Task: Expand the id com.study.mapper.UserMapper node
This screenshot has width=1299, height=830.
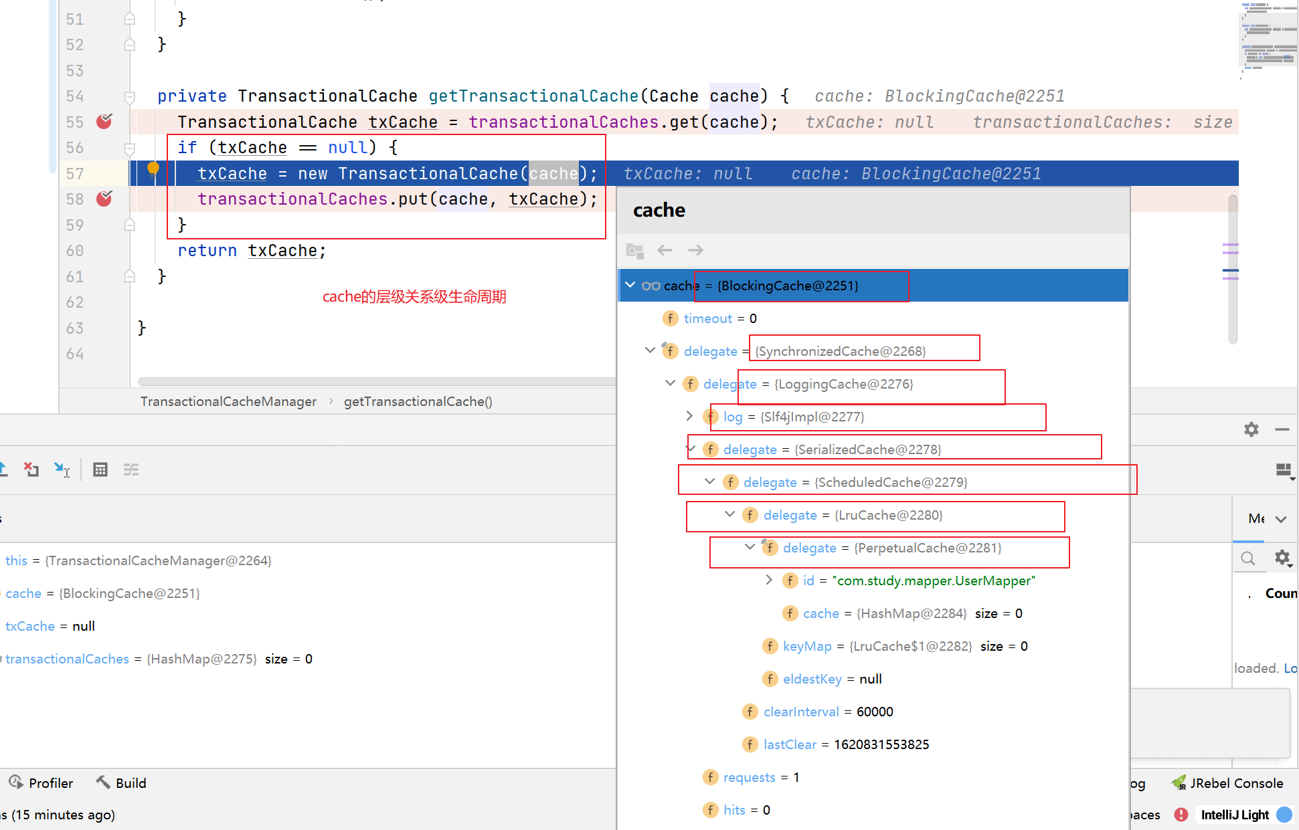Action: coord(770,580)
